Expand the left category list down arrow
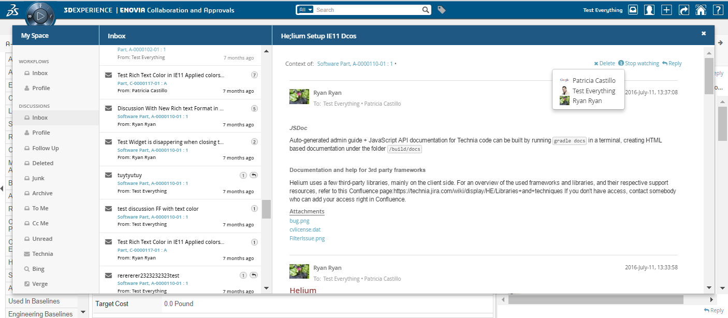The height and width of the screenshot is (318, 728). [83, 312]
